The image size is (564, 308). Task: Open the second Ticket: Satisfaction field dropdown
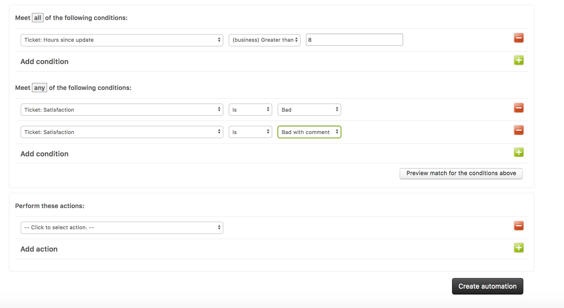122,132
